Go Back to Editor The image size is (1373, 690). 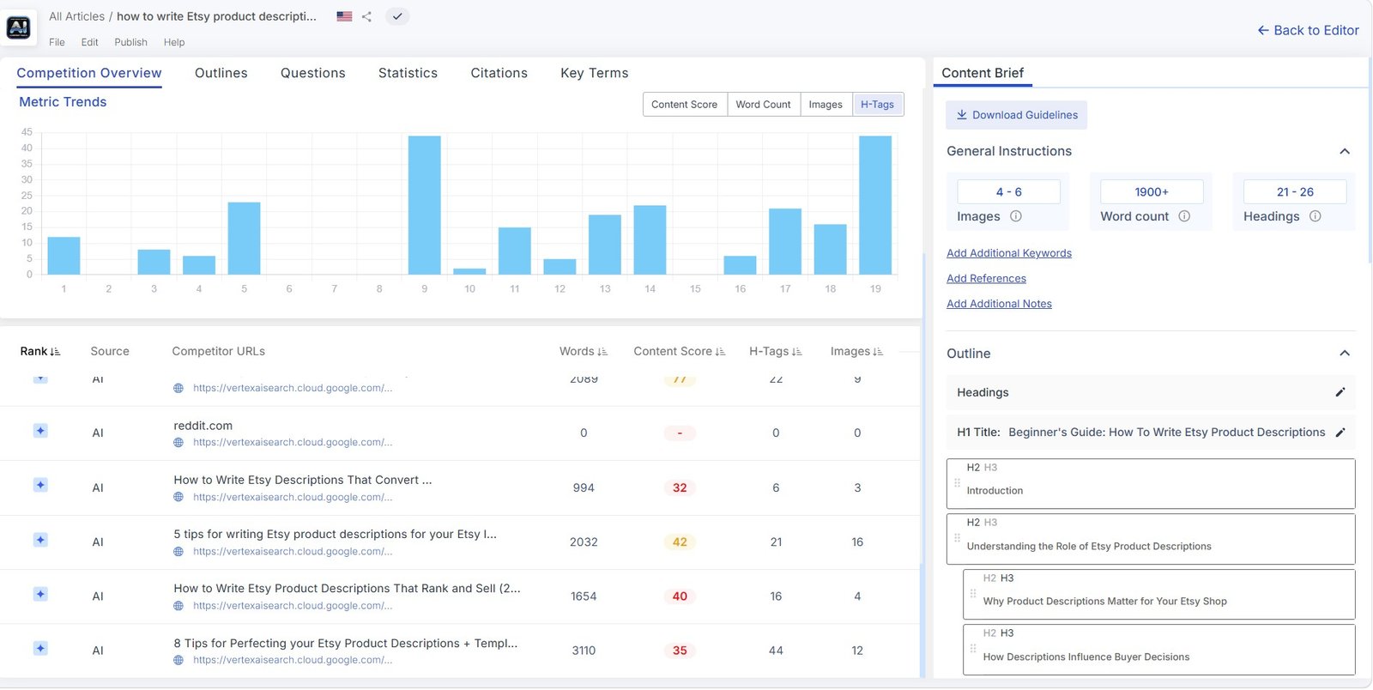tap(1308, 30)
